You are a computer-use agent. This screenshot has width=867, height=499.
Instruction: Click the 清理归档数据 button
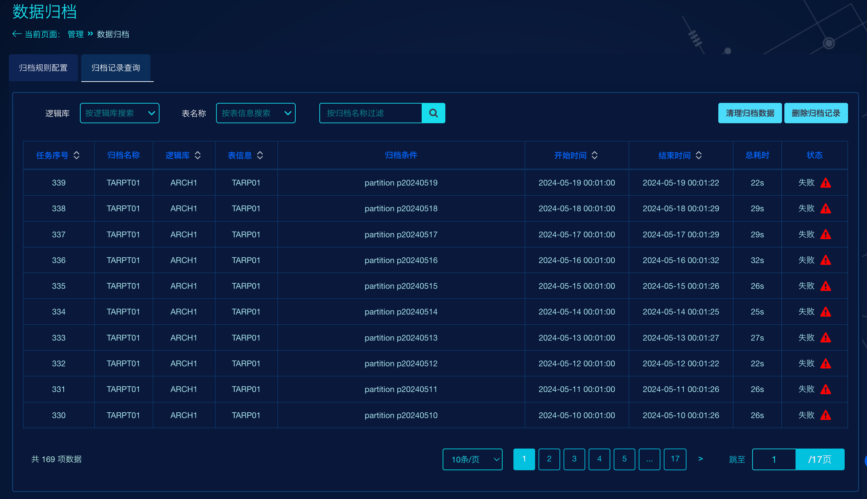coord(750,113)
